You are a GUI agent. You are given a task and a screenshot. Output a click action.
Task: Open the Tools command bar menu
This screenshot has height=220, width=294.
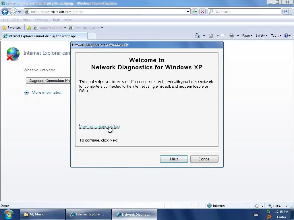[x=276, y=36]
